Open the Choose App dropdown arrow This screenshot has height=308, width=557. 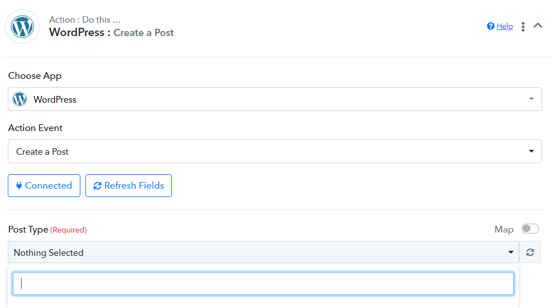click(x=532, y=99)
